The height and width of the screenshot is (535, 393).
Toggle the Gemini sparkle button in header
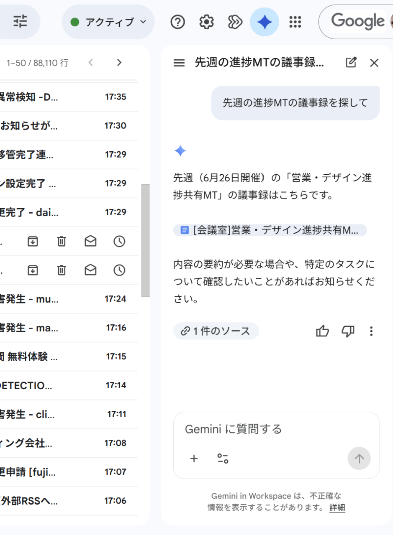coord(265,22)
